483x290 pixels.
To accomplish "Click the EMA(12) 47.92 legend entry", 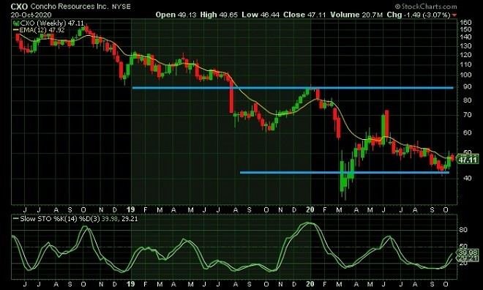I will pos(42,30).
